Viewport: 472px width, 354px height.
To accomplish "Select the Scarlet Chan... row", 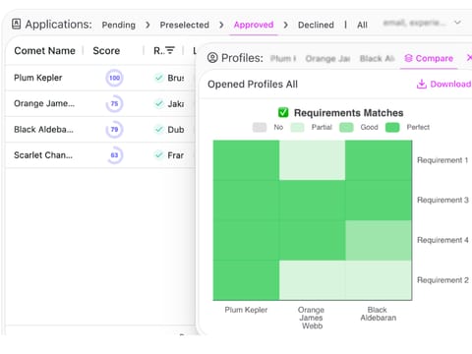I will point(100,155).
